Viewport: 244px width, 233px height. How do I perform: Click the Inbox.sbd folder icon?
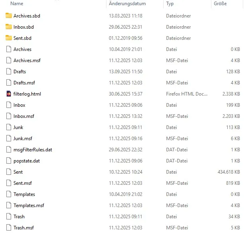tap(9, 27)
